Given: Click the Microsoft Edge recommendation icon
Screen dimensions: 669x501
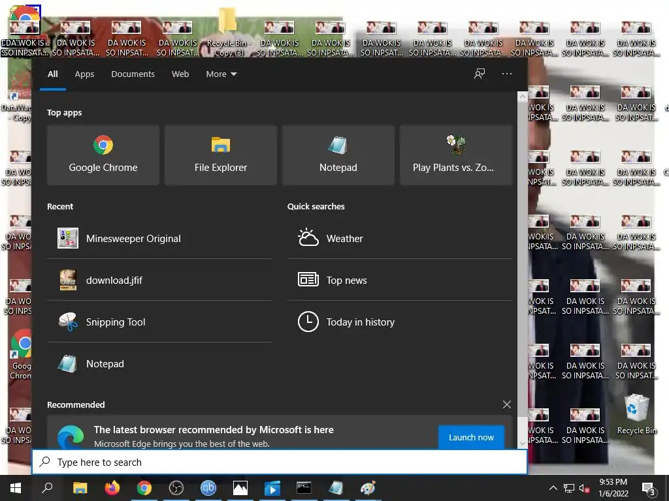Looking at the screenshot, I should tap(71, 436).
